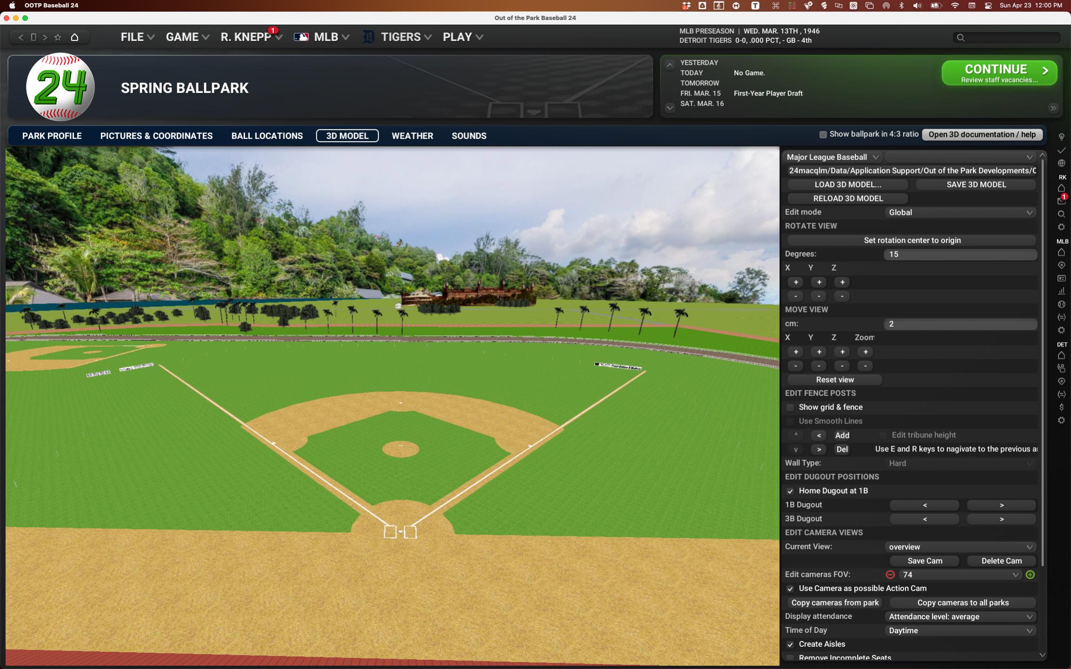This screenshot has height=669, width=1071.
Task: Click the lightbulb icon in right sidebar
Action: (x=1061, y=137)
